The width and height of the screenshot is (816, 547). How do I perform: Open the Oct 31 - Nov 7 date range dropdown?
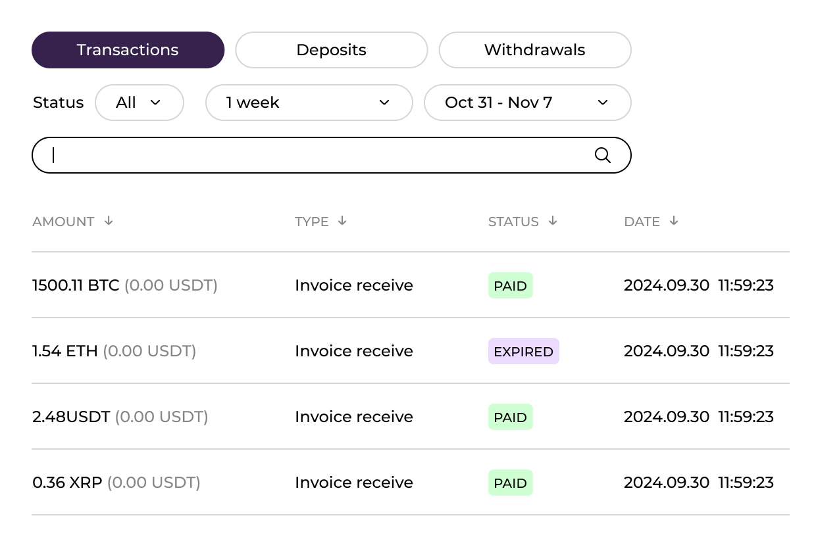(527, 103)
